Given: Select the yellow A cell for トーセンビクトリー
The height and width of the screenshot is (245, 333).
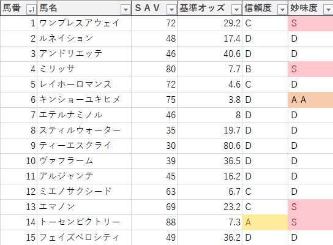Looking at the screenshot, I should click(x=265, y=222).
